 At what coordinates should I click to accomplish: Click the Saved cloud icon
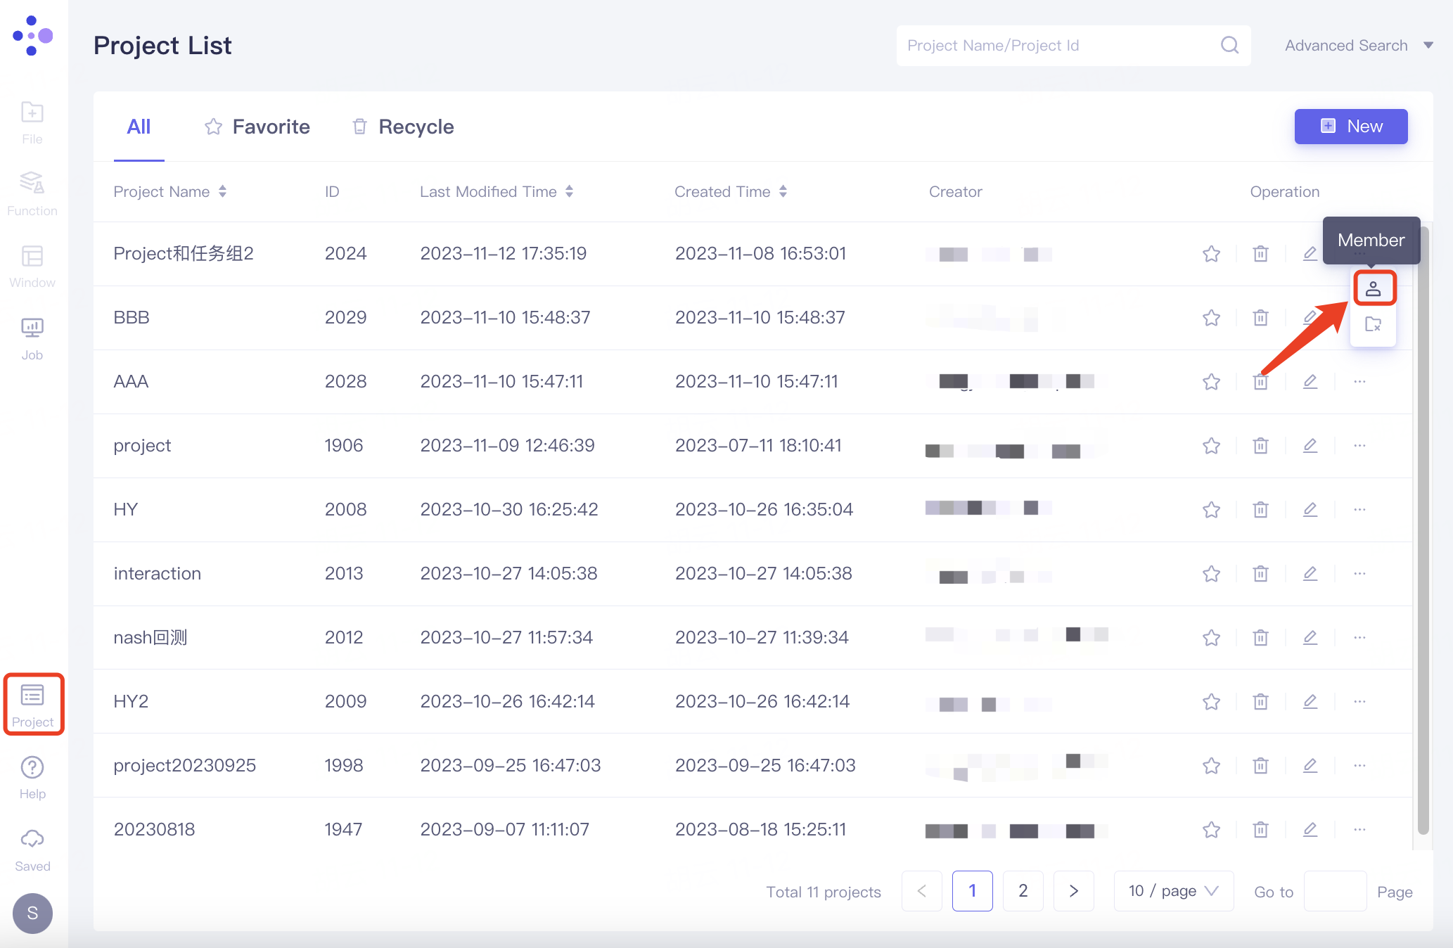pos(32,840)
